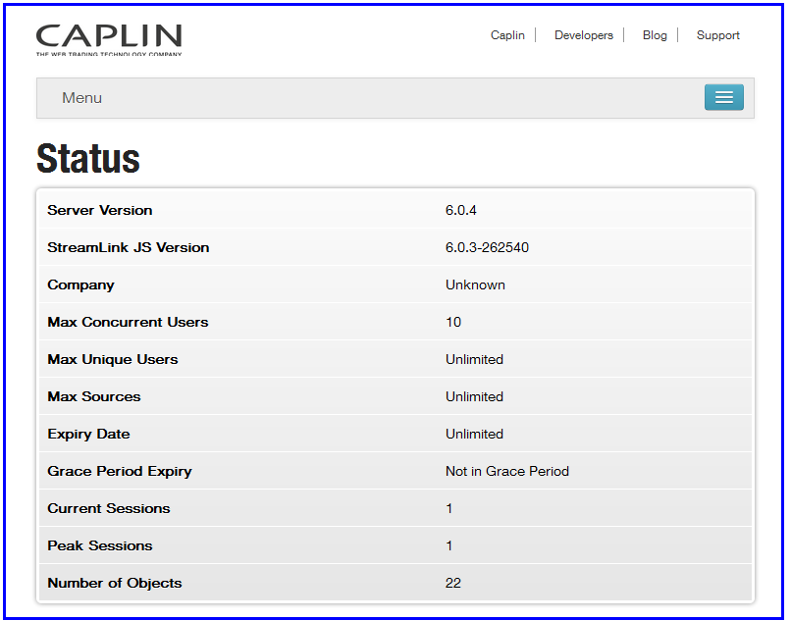The image size is (791, 621).
Task: Select the server version value 6.0.4
Action: click(x=460, y=210)
